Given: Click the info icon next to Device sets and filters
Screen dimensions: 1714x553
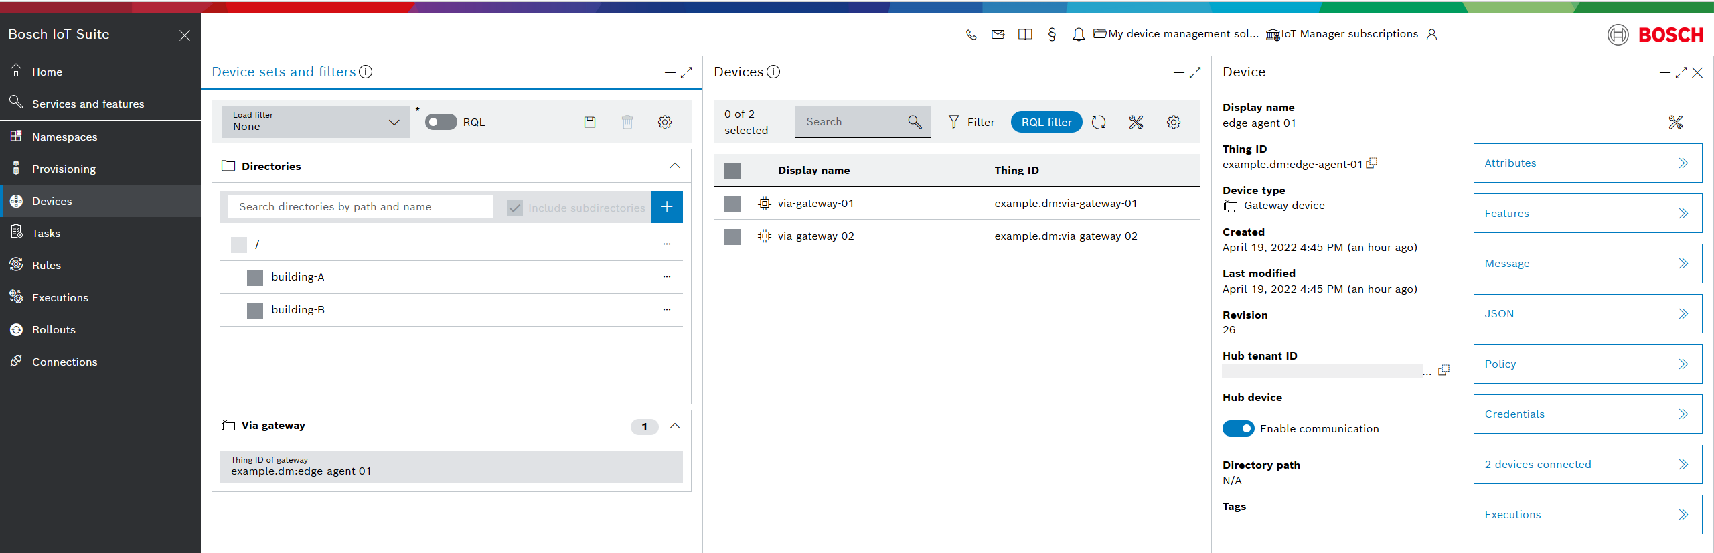Looking at the screenshot, I should coord(366,72).
